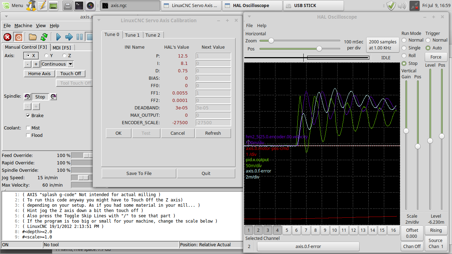Open HAL Oscilloscope window menu arrow
The width and height of the screenshot is (452, 254).
coord(249,17)
